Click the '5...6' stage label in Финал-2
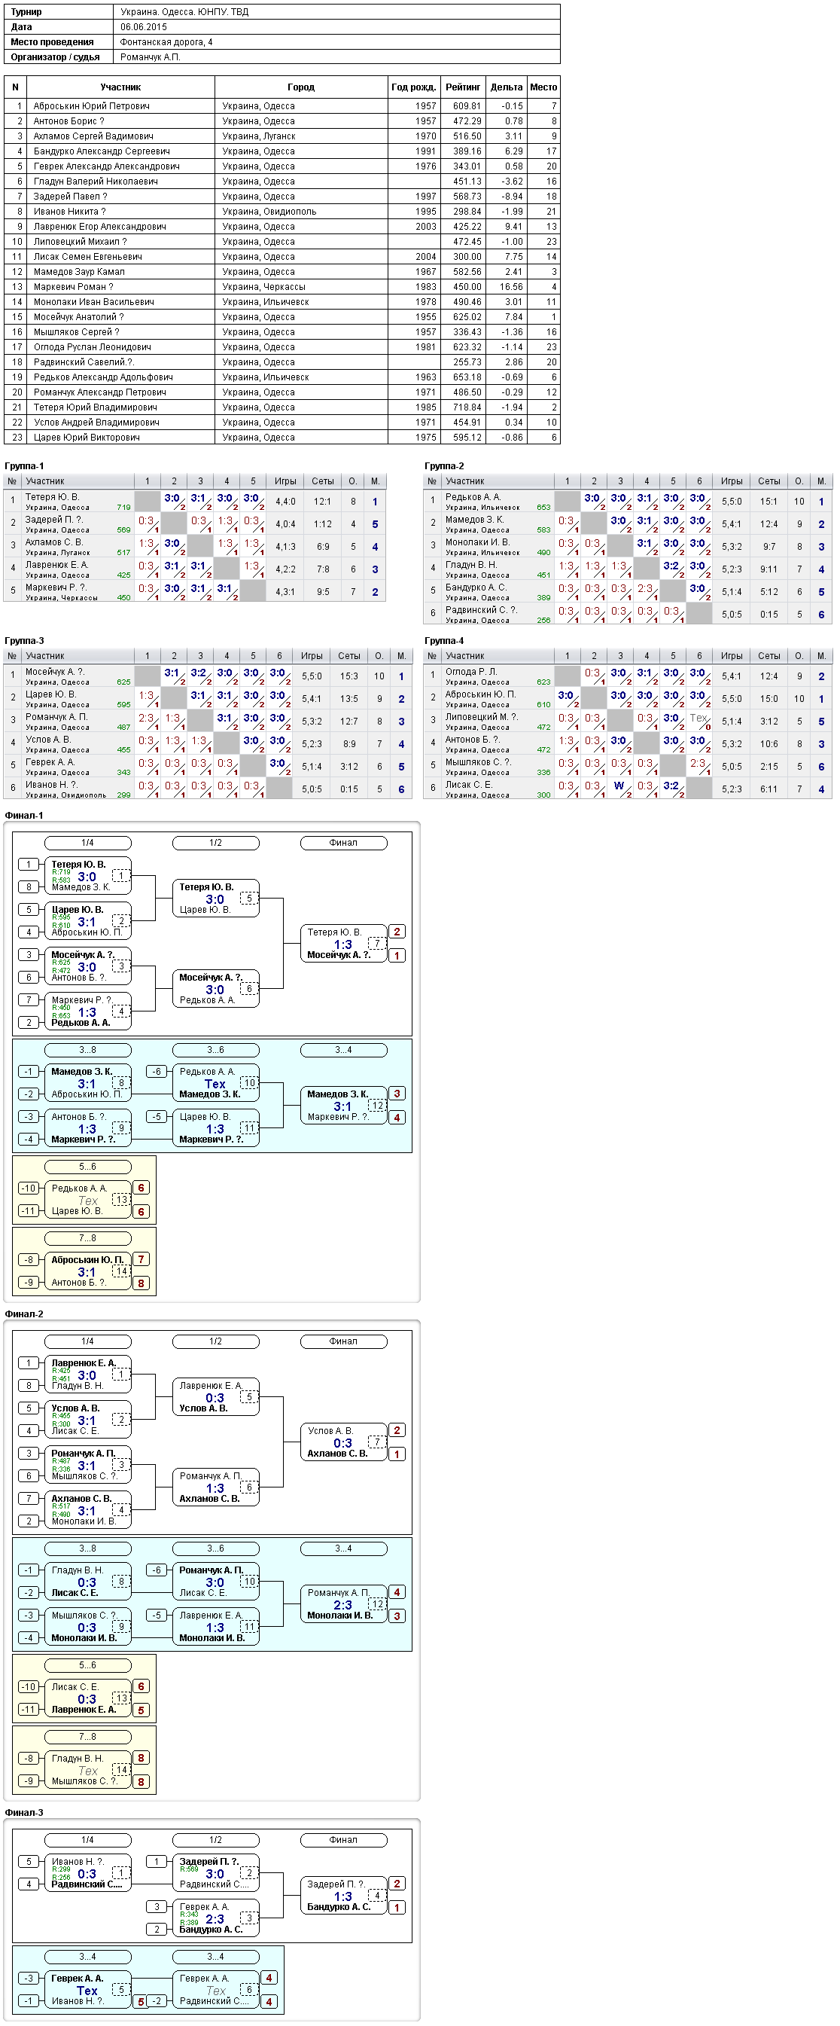840x2026 pixels. click(87, 1666)
